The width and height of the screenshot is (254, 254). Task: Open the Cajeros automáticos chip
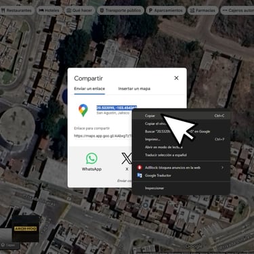[x=238, y=10]
